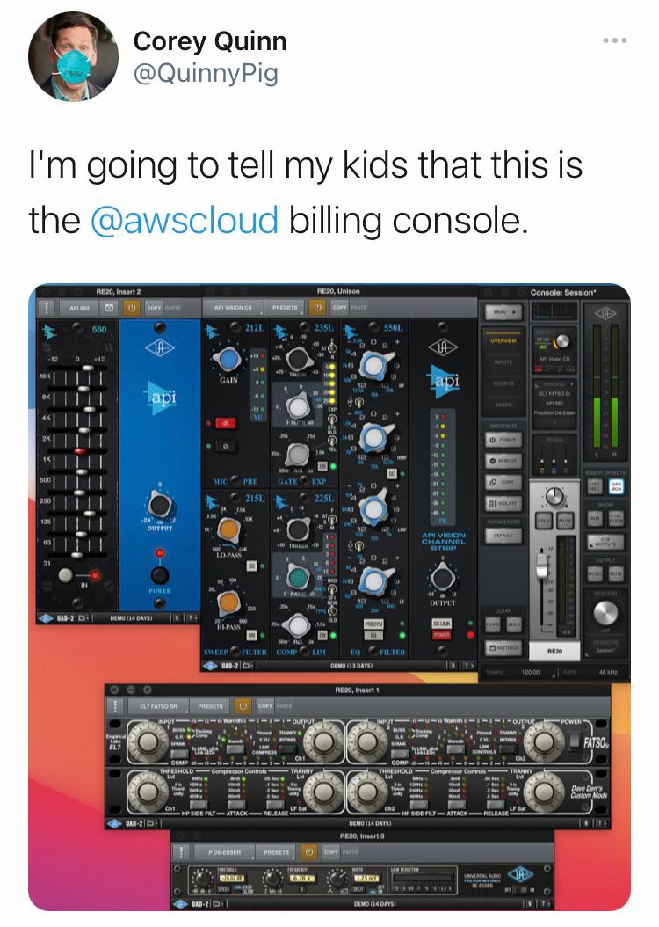Toggle power icon on API 560 toolbar

pyautogui.click(x=132, y=308)
